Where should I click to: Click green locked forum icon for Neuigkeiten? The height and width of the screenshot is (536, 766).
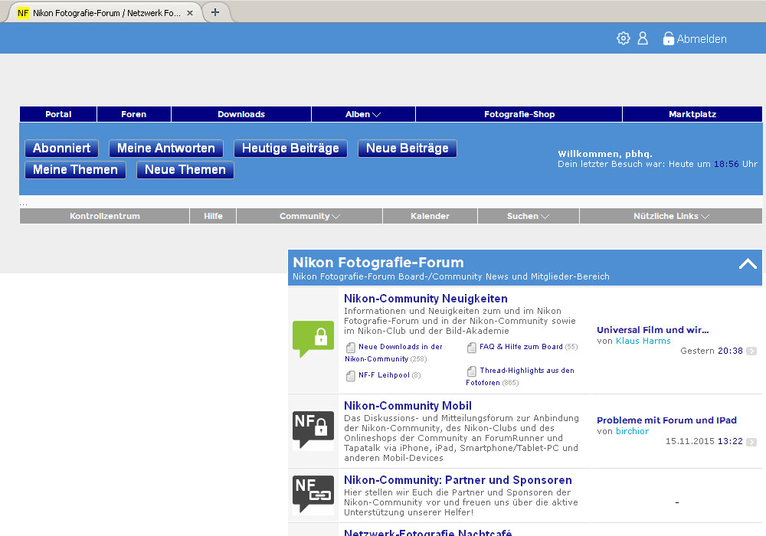(x=313, y=338)
